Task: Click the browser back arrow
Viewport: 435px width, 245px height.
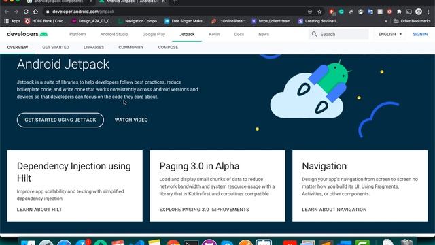Action: 7,12
